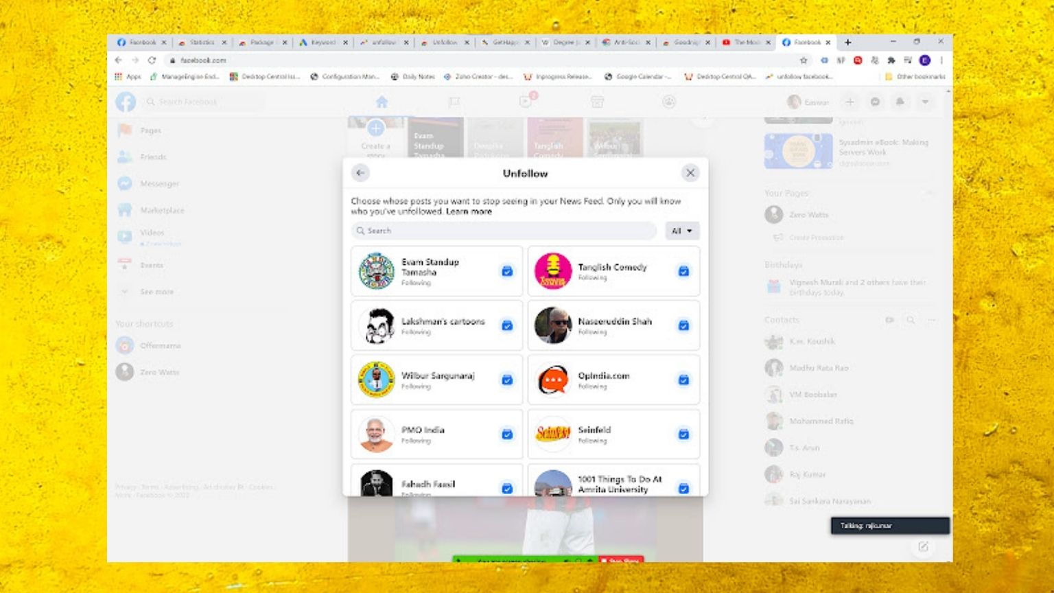Open Friends in the left sidebar
Image resolution: width=1054 pixels, height=593 pixels.
pyautogui.click(x=153, y=156)
